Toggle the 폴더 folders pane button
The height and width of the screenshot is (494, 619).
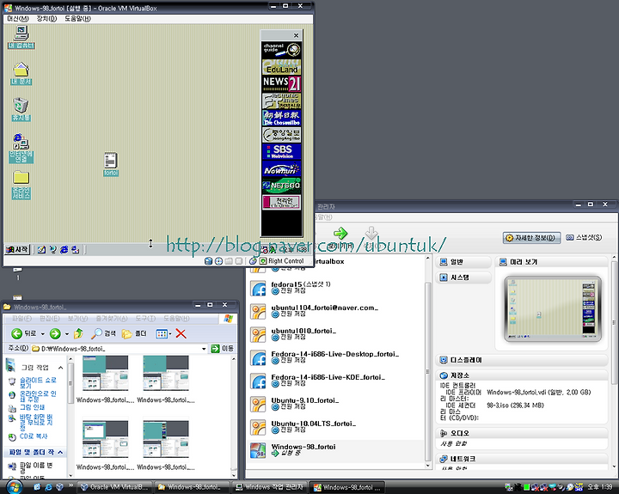[x=134, y=334]
